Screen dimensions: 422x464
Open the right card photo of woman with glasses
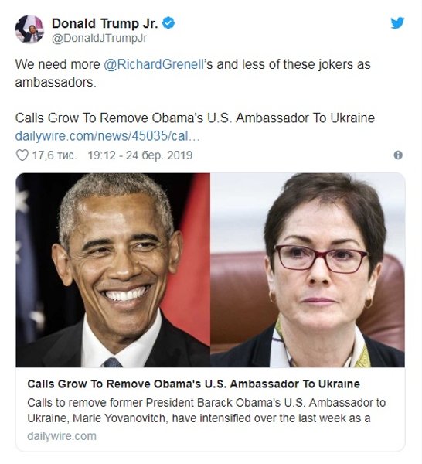pyautogui.click(x=308, y=270)
